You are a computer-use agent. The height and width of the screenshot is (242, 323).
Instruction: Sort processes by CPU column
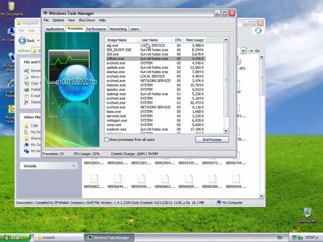178,40
